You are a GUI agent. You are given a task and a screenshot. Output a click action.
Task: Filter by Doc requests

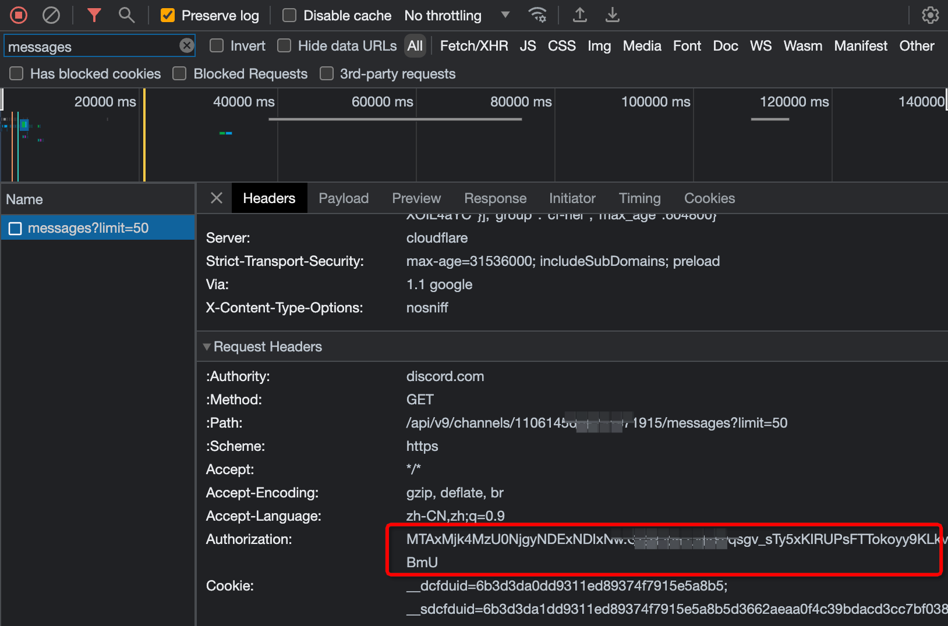click(x=726, y=46)
